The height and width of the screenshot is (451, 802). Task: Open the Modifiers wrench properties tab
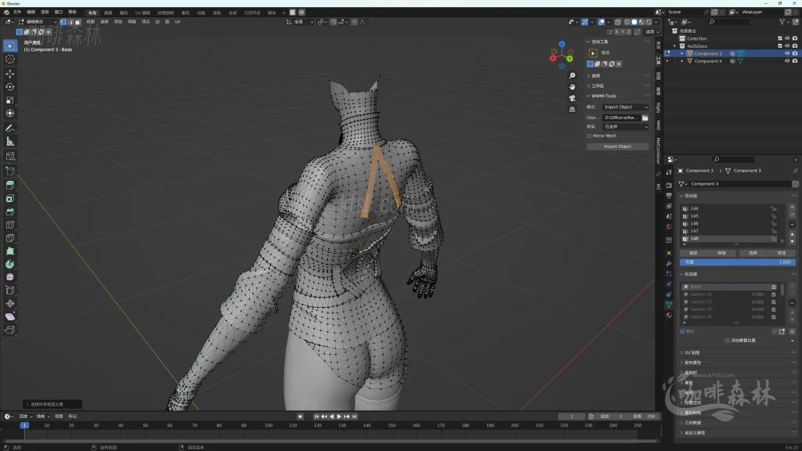[x=669, y=263]
